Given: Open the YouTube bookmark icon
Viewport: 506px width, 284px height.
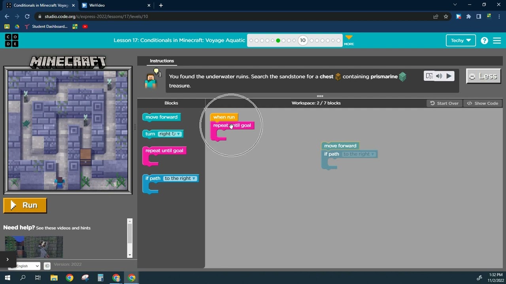Looking at the screenshot, I should [85, 26].
